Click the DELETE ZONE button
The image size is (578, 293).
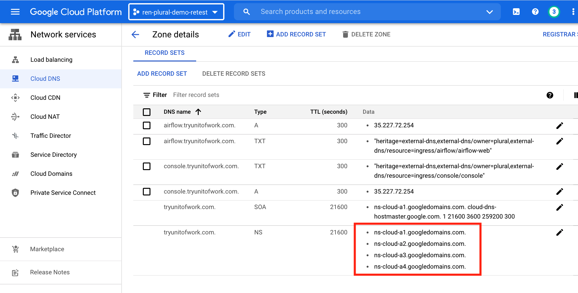pyautogui.click(x=367, y=34)
